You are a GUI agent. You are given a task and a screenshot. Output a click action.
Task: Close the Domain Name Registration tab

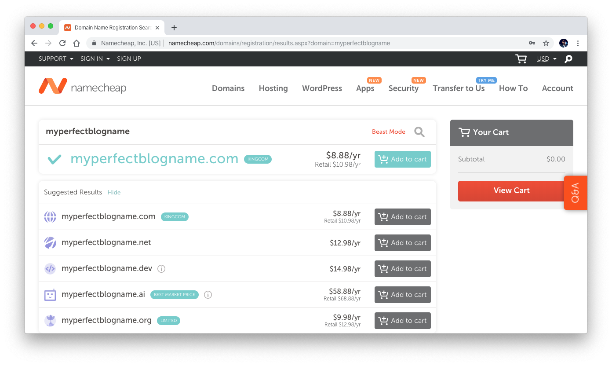tap(157, 28)
